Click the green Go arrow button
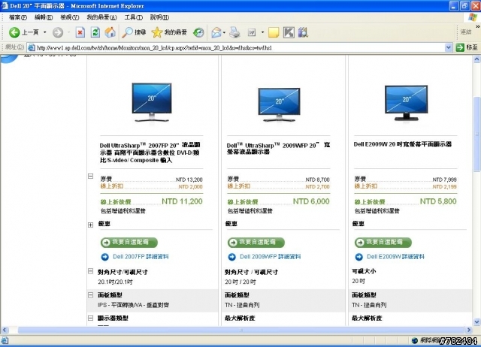This screenshot has width=481, height=347. [460, 47]
